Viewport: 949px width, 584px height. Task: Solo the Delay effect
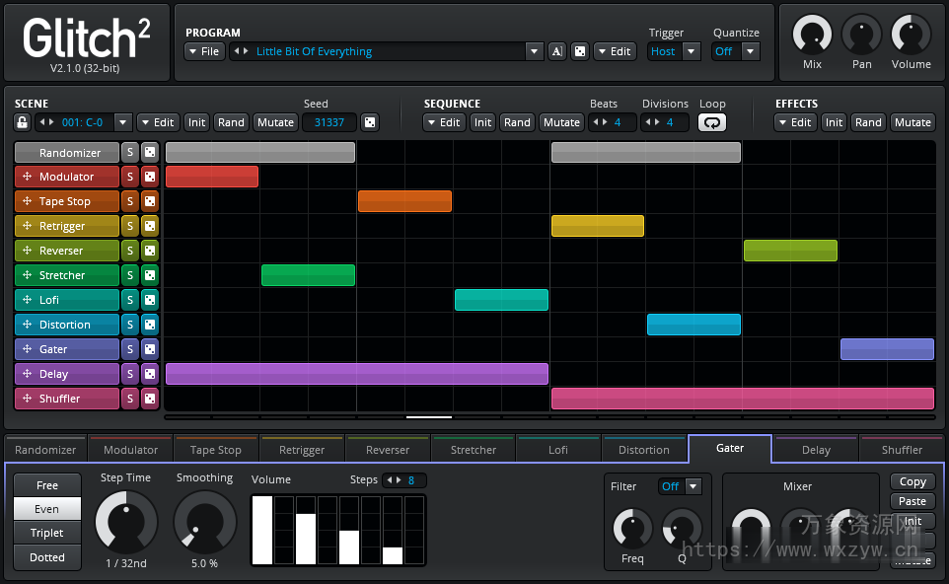[129, 374]
